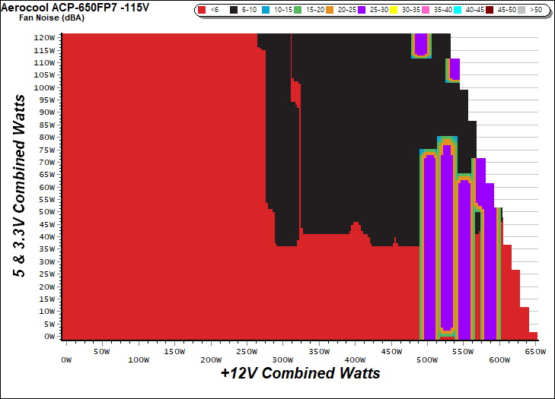Click the +12V Combined Watts axis title
Viewport: 555px width, 399px height.
(x=300, y=373)
